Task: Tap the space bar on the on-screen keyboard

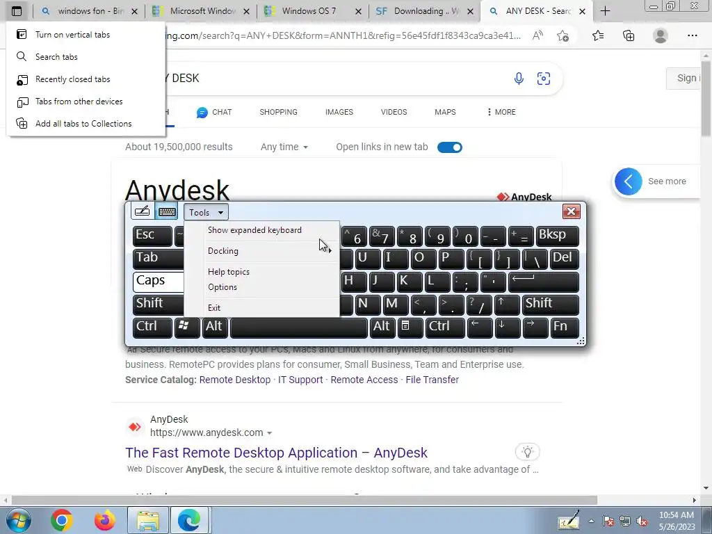Action: [x=299, y=328]
